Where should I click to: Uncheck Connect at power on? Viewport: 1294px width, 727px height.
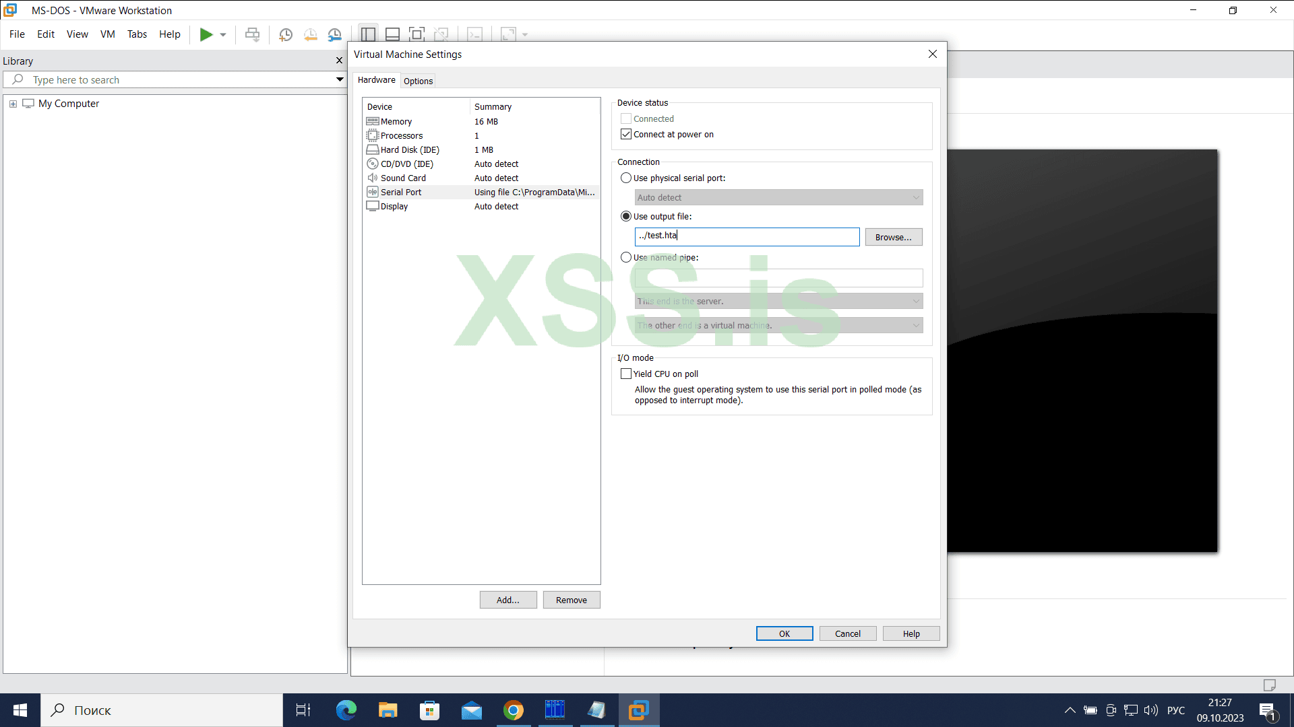[x=626, y=133]
